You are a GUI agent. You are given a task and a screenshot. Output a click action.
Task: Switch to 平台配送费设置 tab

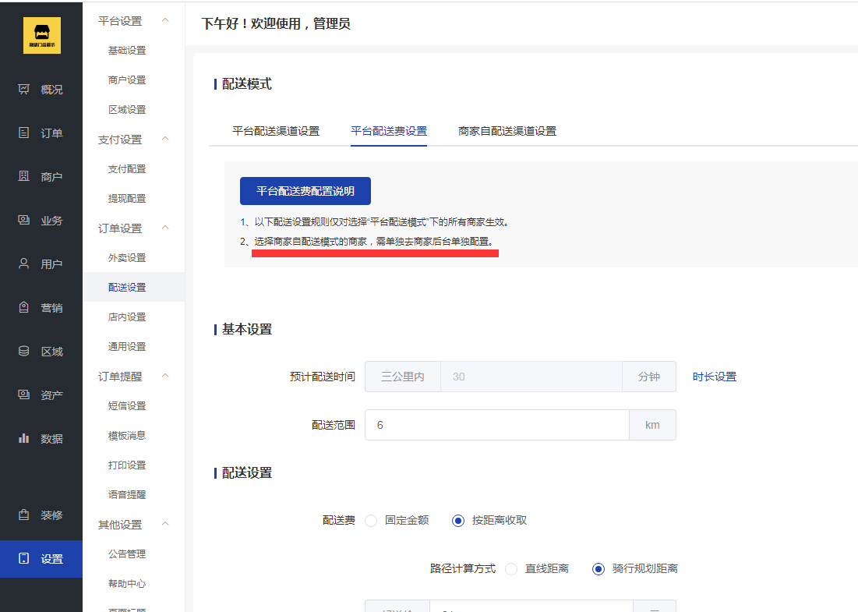(x=389, y=132)
